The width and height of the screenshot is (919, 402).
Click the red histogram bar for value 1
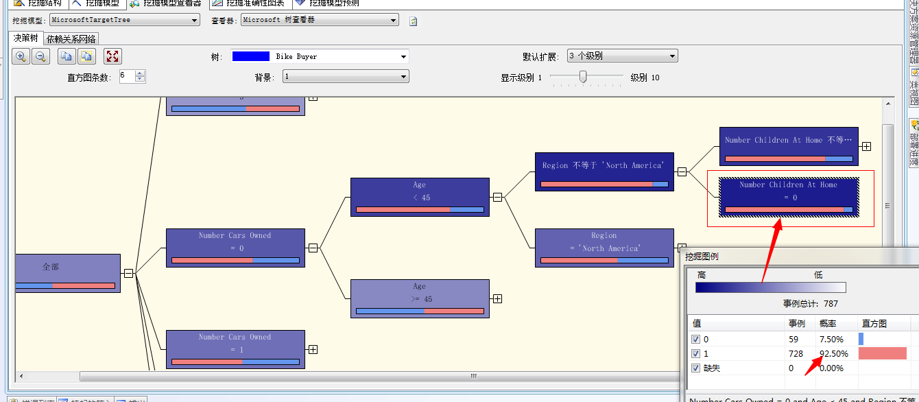(882, 353)
